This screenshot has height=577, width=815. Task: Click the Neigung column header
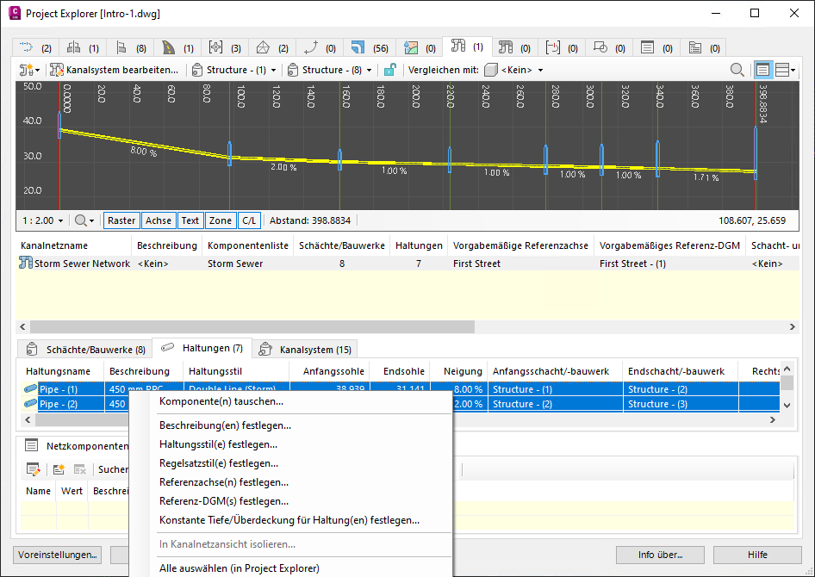pos(463,371)
